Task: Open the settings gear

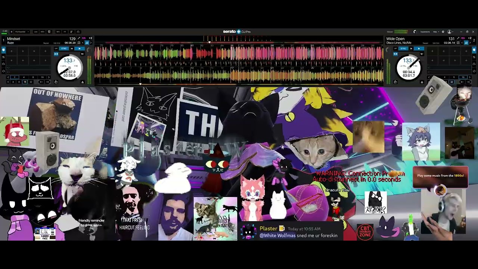Action: 443,32
